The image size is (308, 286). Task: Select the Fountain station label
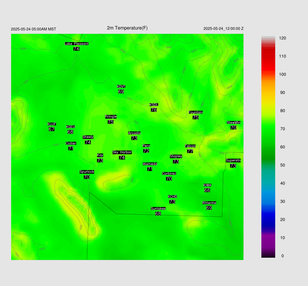[196, 112]
